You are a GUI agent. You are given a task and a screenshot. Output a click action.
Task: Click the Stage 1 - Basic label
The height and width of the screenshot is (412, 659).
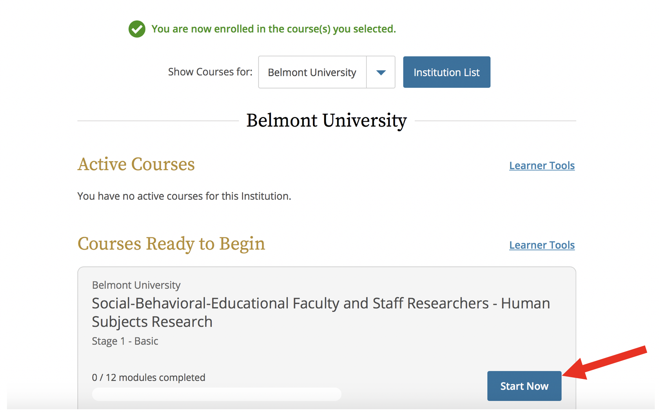click(125, 341)
